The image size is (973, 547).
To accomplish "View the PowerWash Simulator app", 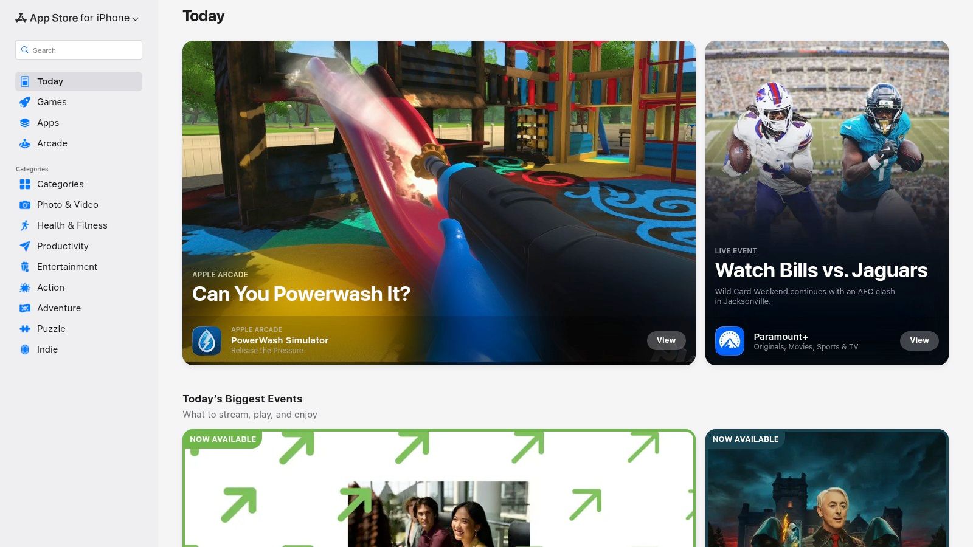I will coord(666,340).
